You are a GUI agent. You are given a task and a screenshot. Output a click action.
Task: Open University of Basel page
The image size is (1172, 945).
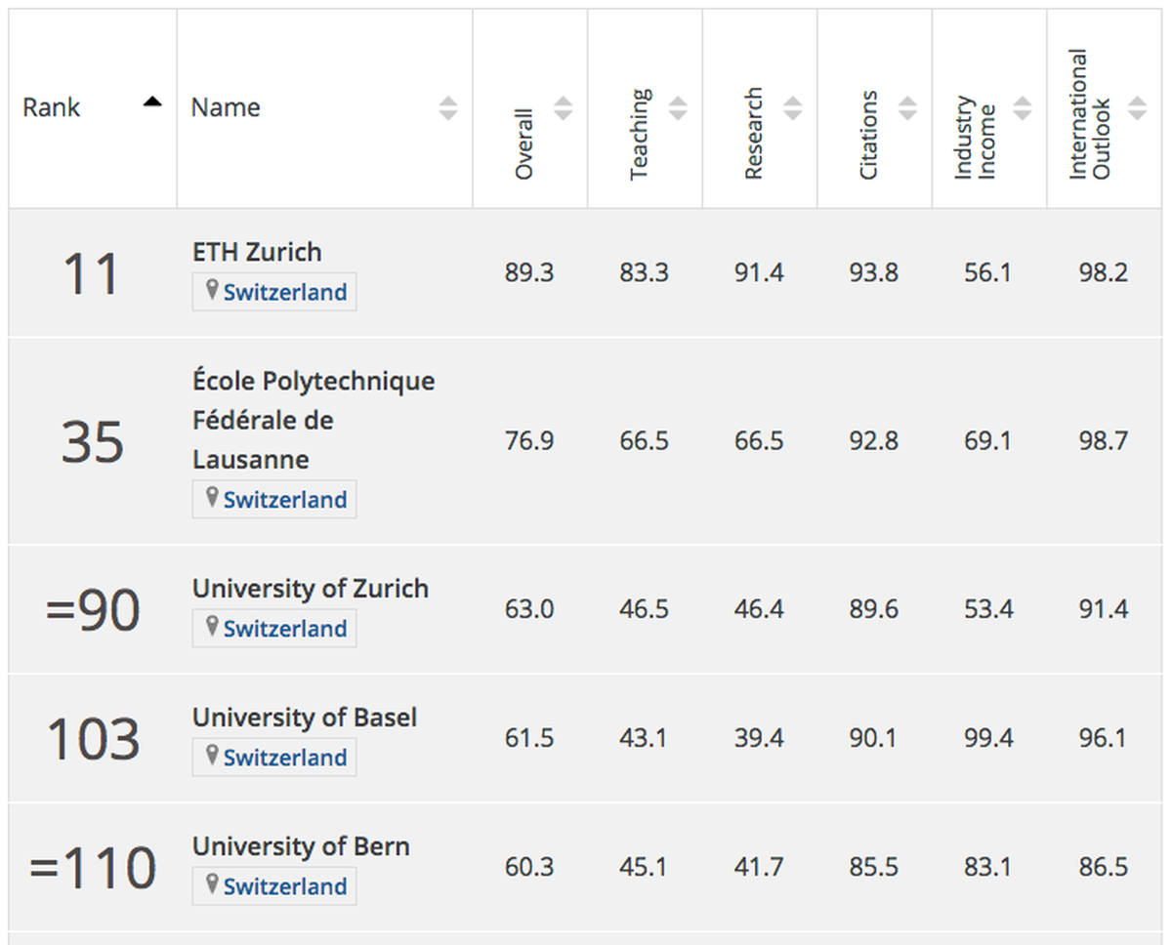pos(305,718)
